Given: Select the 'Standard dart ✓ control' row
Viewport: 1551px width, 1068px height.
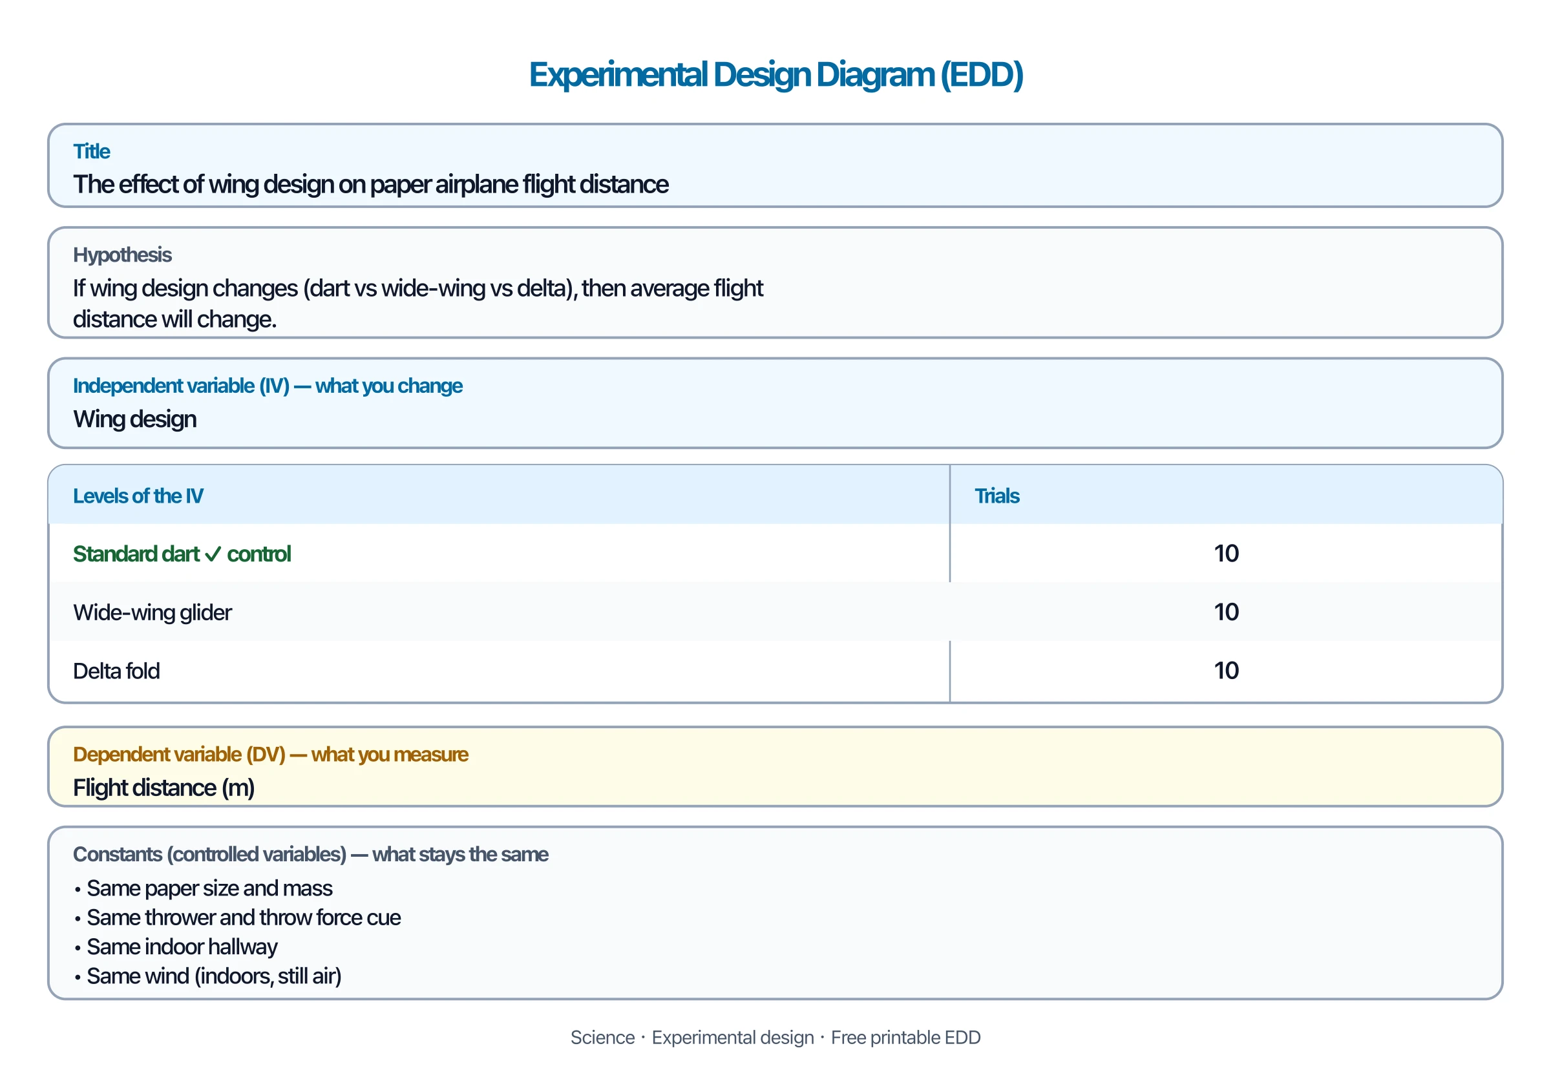Looking at the screenshot, I should pyautogui.click(x=775, y=554).
